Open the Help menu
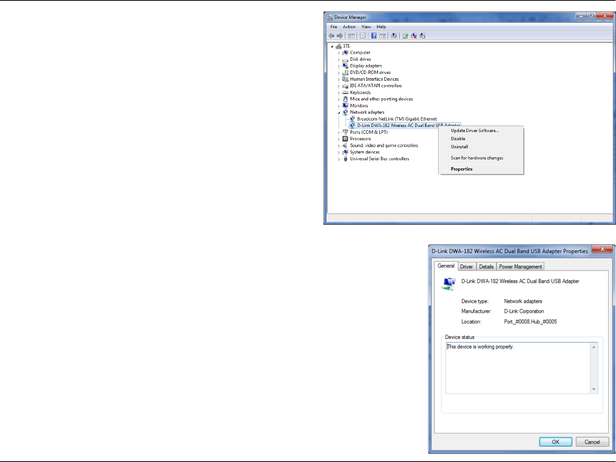The height and width of the screenshot is (462, 616). 381,26
